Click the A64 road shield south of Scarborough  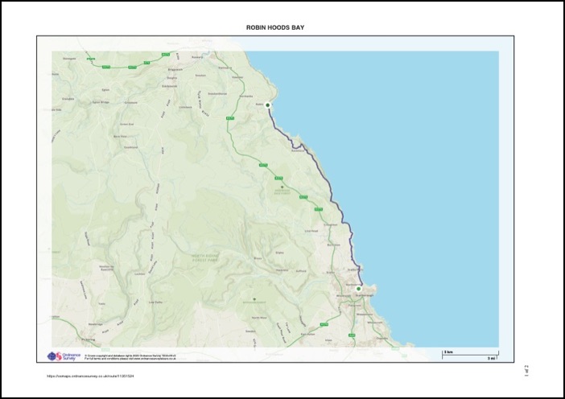(352, 335)
